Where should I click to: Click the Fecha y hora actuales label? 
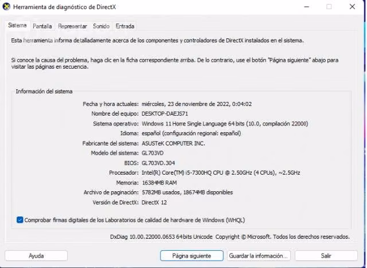pyautogui.click(x=111, y=104)
